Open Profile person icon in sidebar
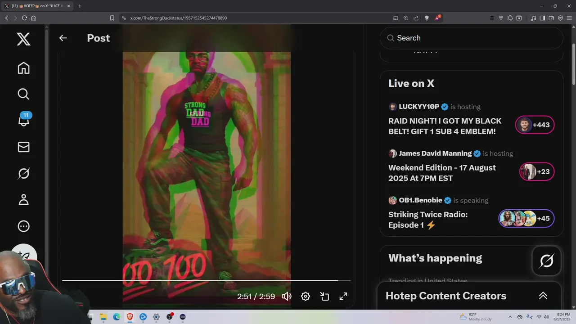 [x=23, y=200]
